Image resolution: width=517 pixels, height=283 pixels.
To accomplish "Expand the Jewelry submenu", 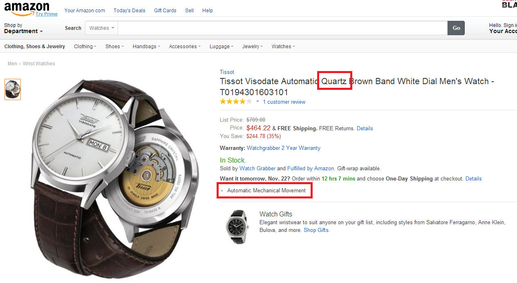I will click(252, 47).
